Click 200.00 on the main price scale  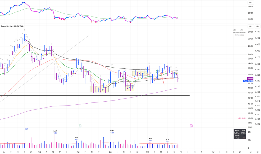tap(250, 59)
